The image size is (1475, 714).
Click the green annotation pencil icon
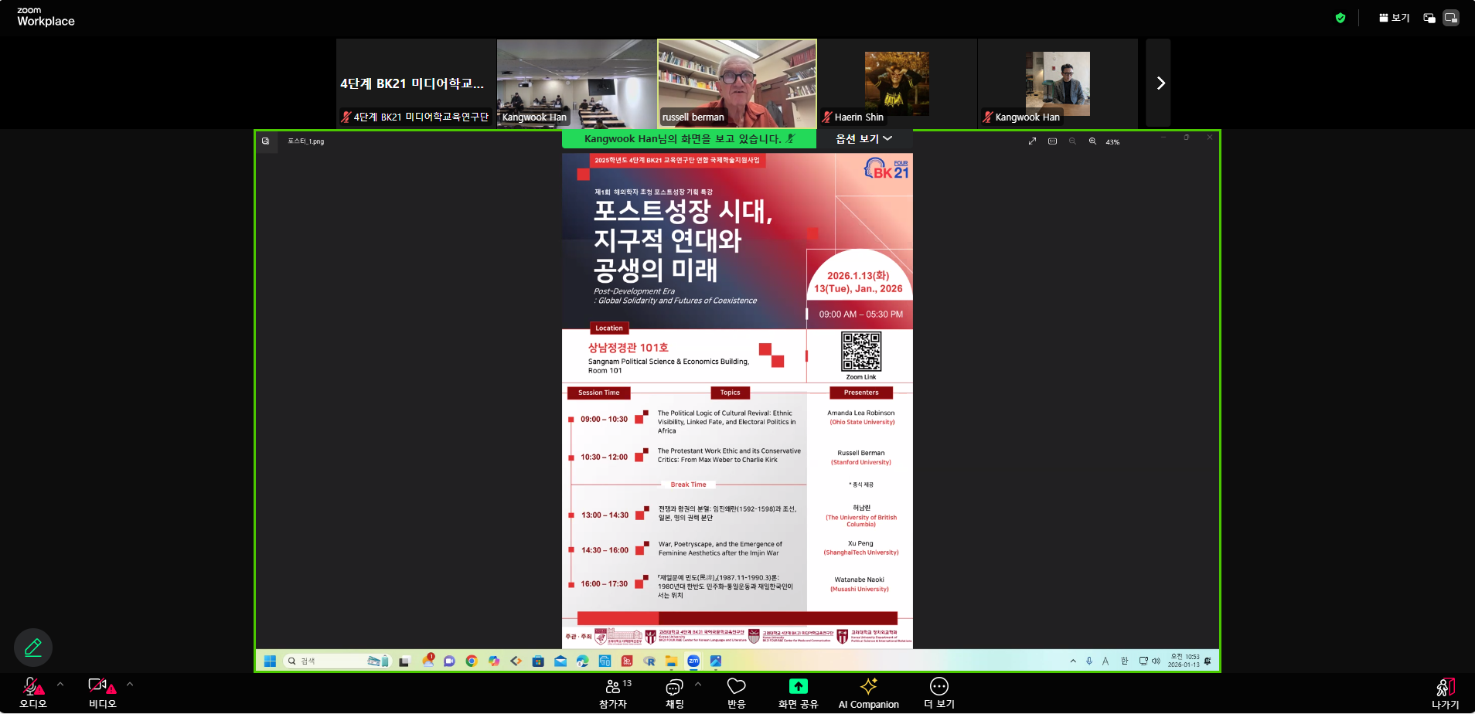coord(33,648)
